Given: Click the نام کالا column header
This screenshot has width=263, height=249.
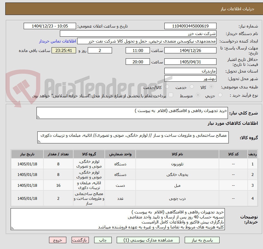Looking at the screenshot, I should coord(177,154).
